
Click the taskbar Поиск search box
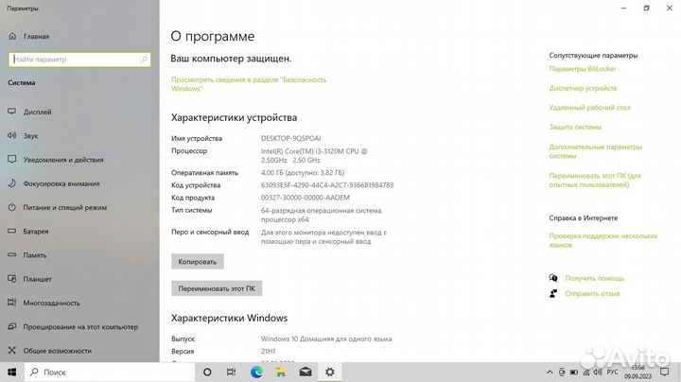click(110, 372)
